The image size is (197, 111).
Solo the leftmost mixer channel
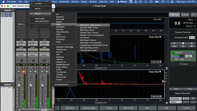pyautogui.click(x=19, y=72)
